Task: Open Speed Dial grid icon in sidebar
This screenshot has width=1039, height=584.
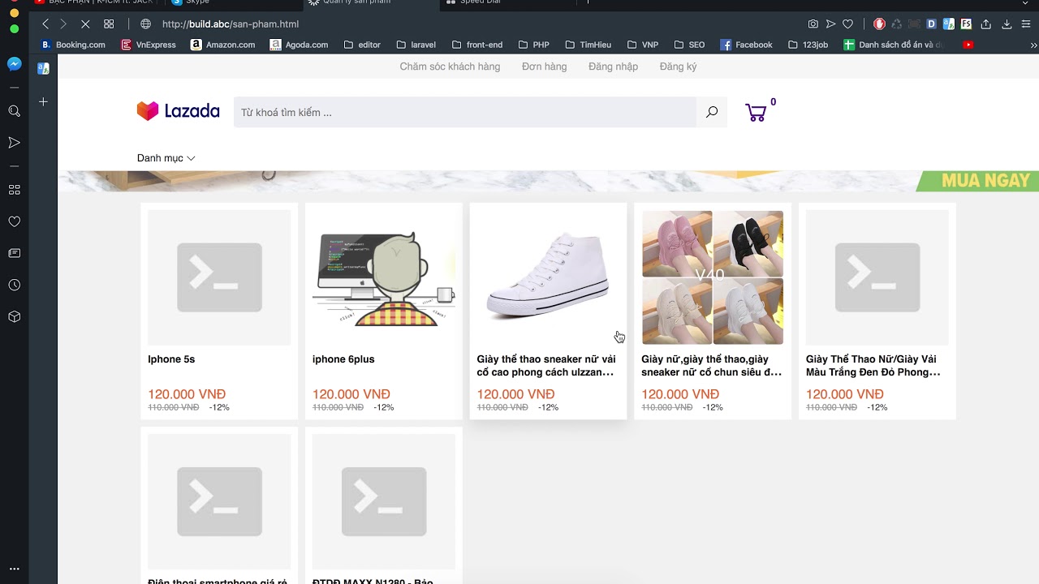Action: pyautogui.click(x=14, y=190)
